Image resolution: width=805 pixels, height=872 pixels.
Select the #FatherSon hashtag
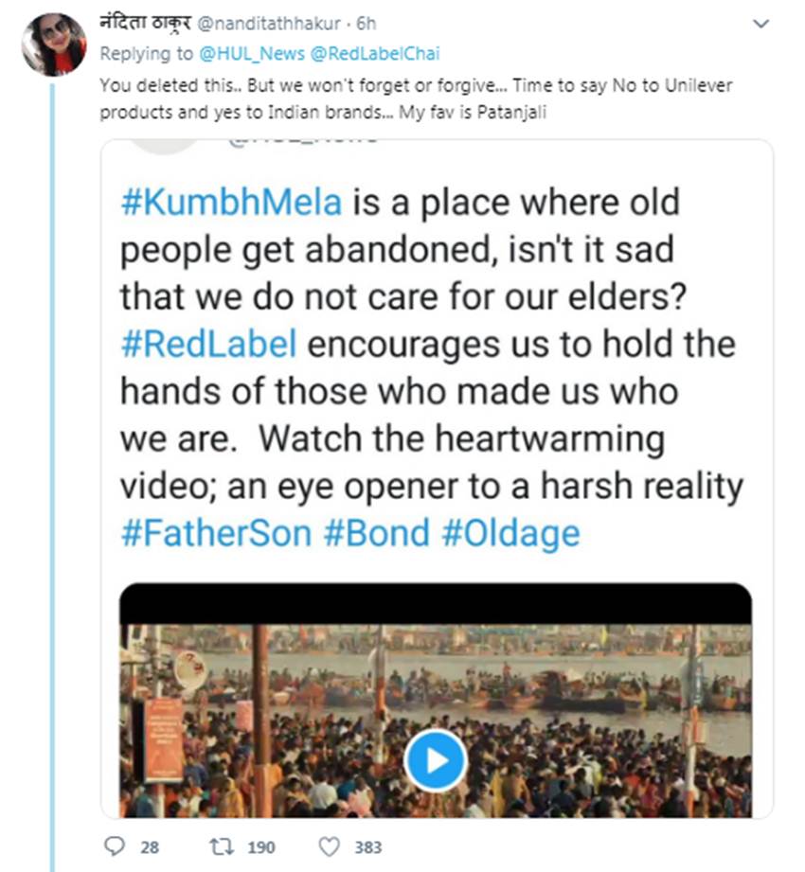click(216, 533)
